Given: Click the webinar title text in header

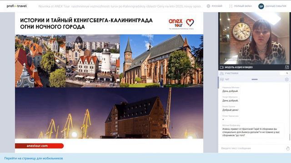Looking at the screenshot, I should [x=120, y=6].
